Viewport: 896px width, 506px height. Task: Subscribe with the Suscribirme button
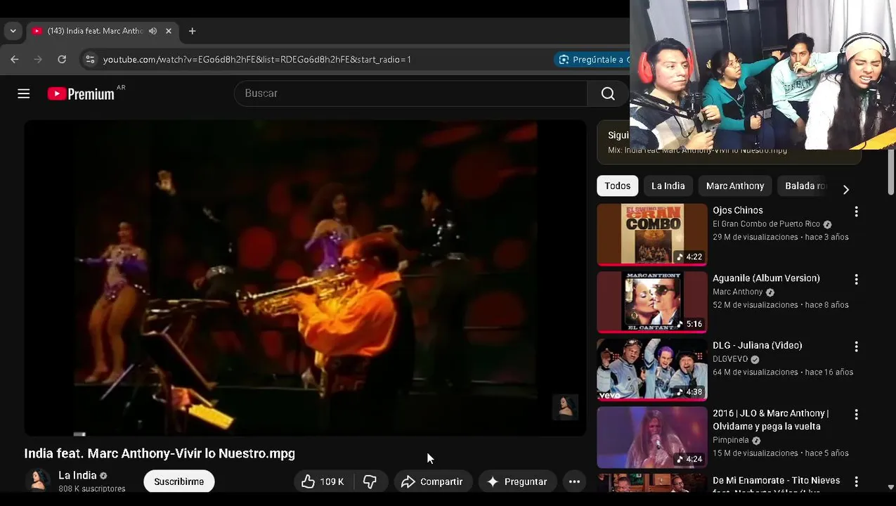178,481
